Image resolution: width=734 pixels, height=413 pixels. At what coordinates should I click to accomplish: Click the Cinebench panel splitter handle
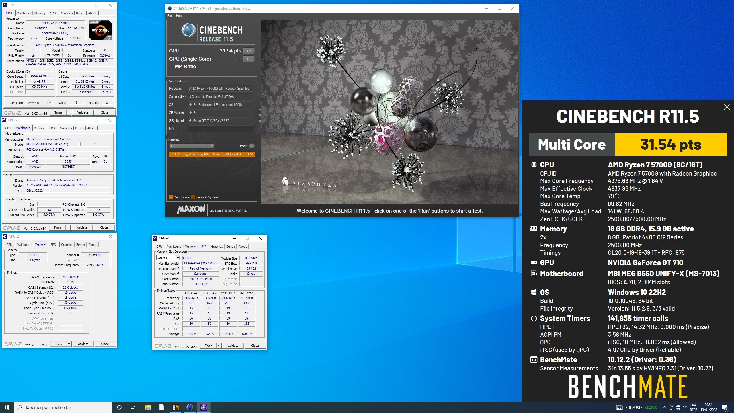point(260,118)
